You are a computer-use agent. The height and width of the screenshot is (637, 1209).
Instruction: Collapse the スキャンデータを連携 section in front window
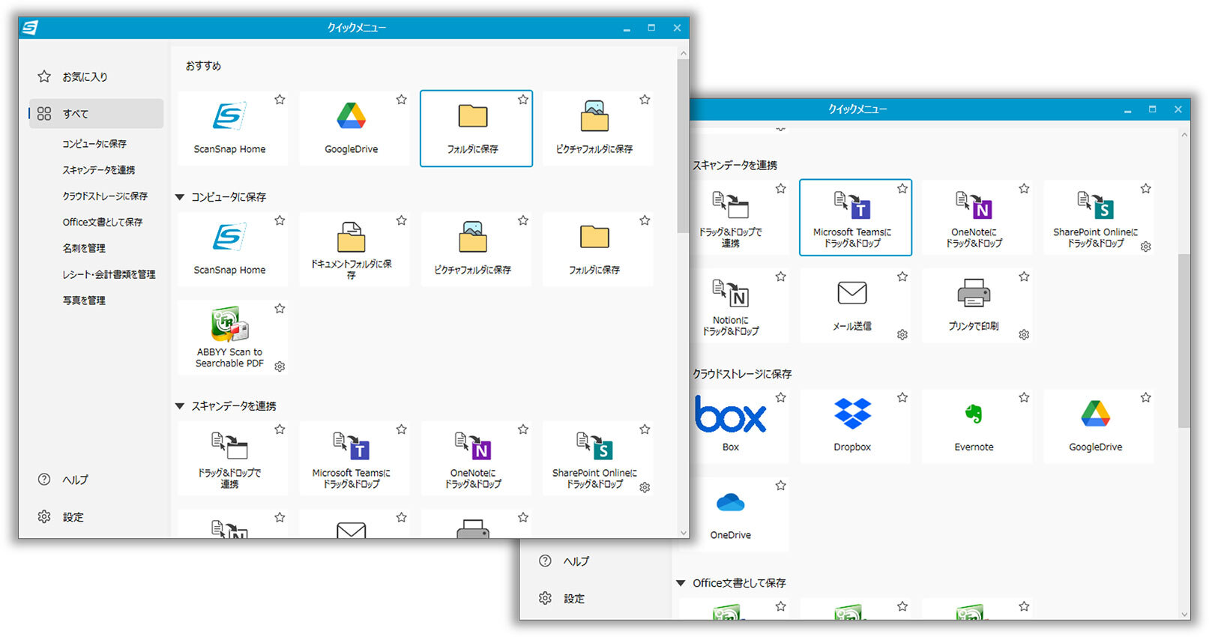[x=180, y=406]
